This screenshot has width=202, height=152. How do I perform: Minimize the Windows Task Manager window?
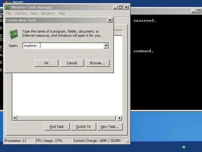click(x=115, y=7)
